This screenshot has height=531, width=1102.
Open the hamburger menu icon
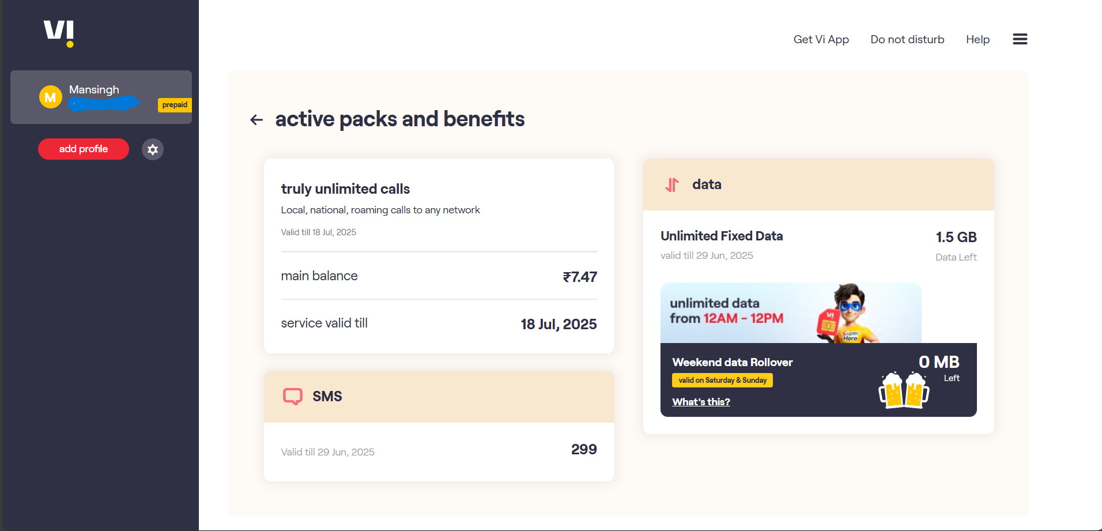tap(1020, 39)
